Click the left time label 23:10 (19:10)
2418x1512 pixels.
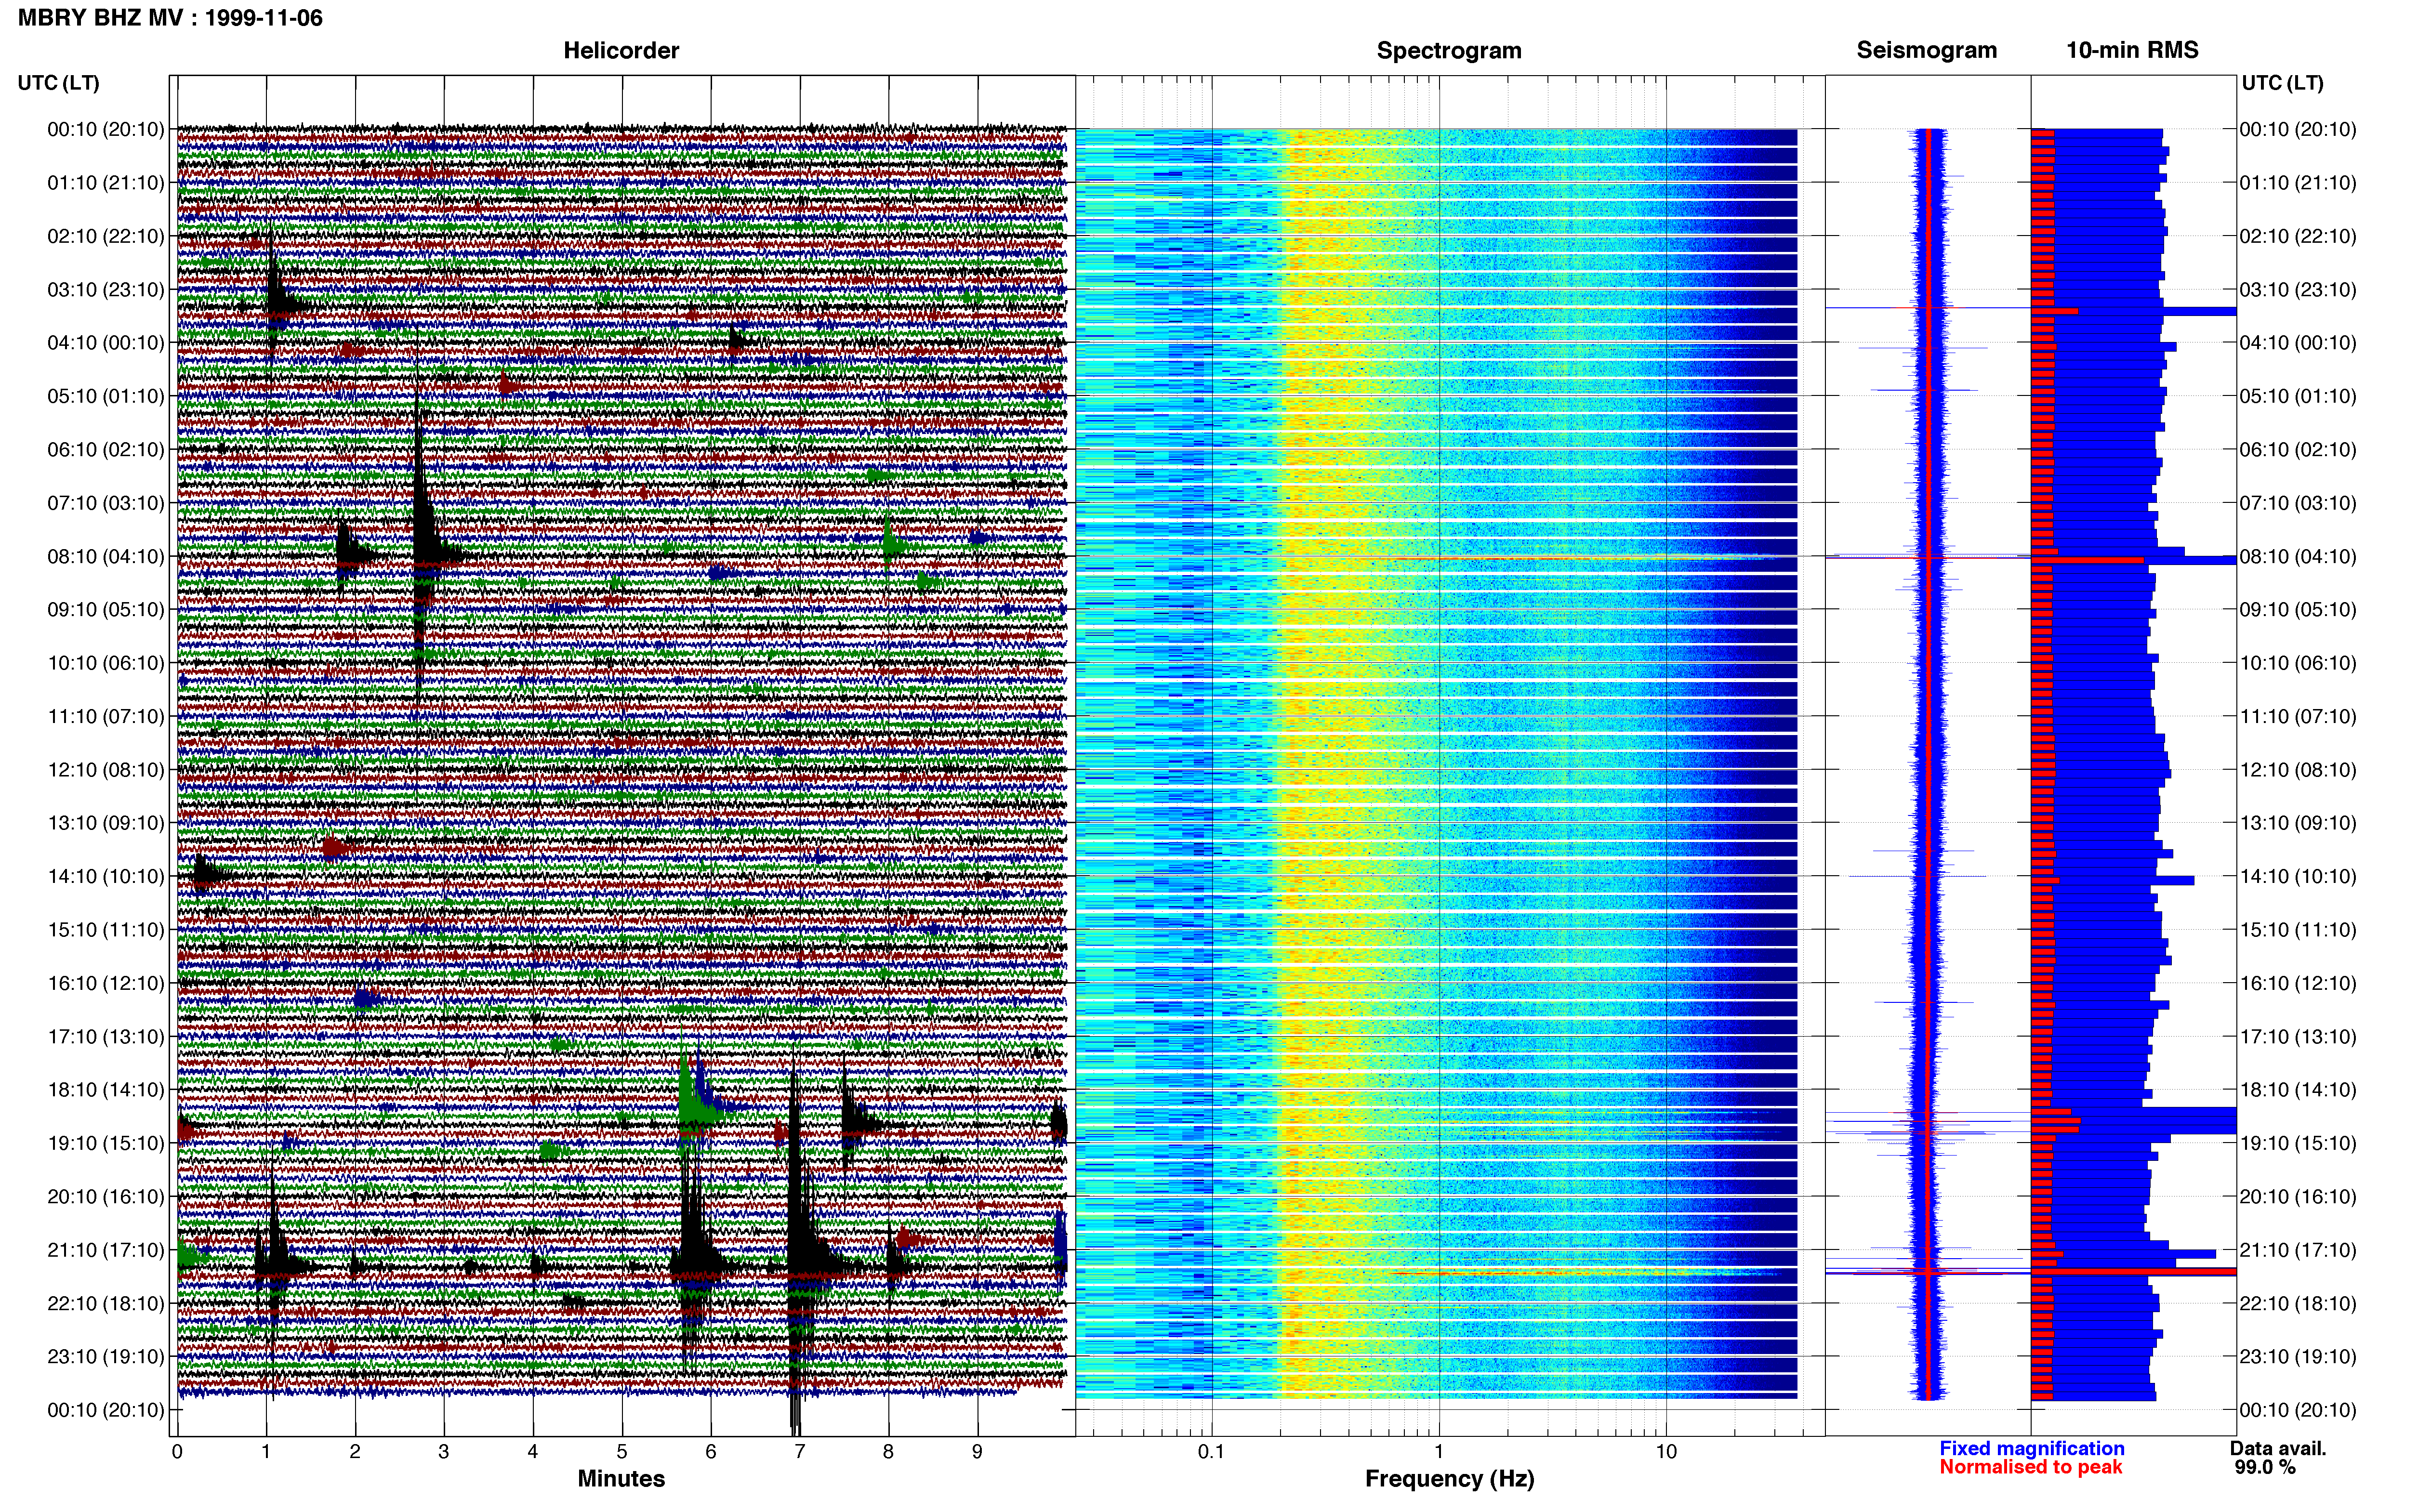pyautogui.click(x=106, y=1357)
